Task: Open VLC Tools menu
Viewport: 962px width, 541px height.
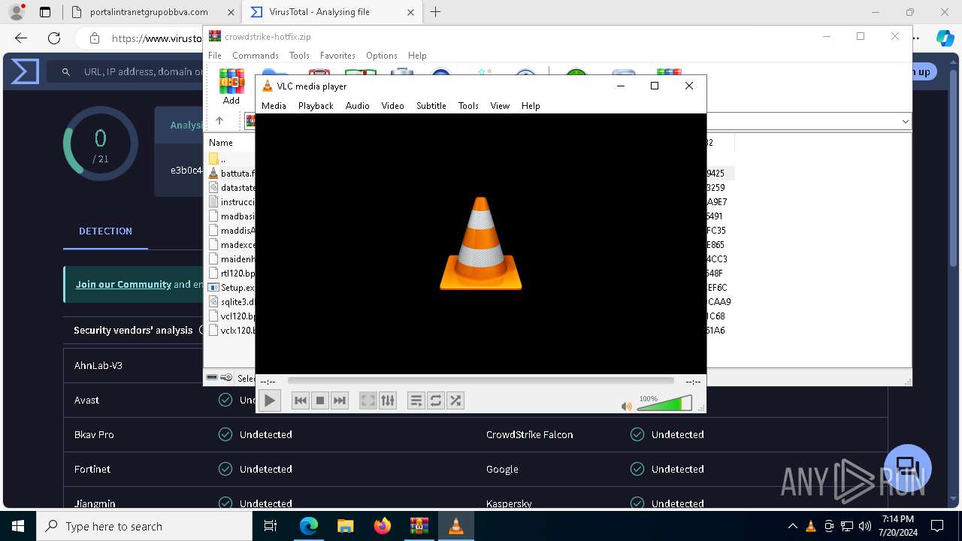Action: coord(468,106)
